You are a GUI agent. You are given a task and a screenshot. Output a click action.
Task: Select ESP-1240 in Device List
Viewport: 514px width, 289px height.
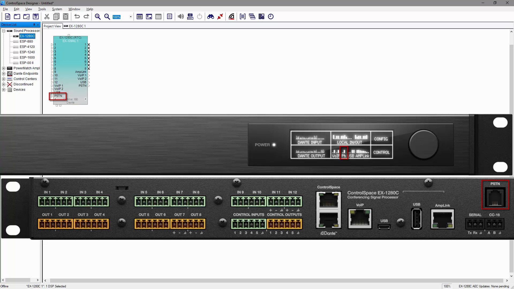27,52
